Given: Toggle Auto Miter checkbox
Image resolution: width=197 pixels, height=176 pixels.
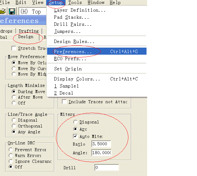Looking at the screenshot, I should (75, 136).
